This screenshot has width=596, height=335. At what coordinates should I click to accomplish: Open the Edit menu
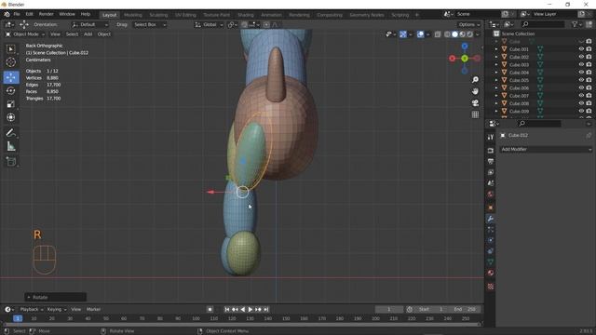coord(29,14)
